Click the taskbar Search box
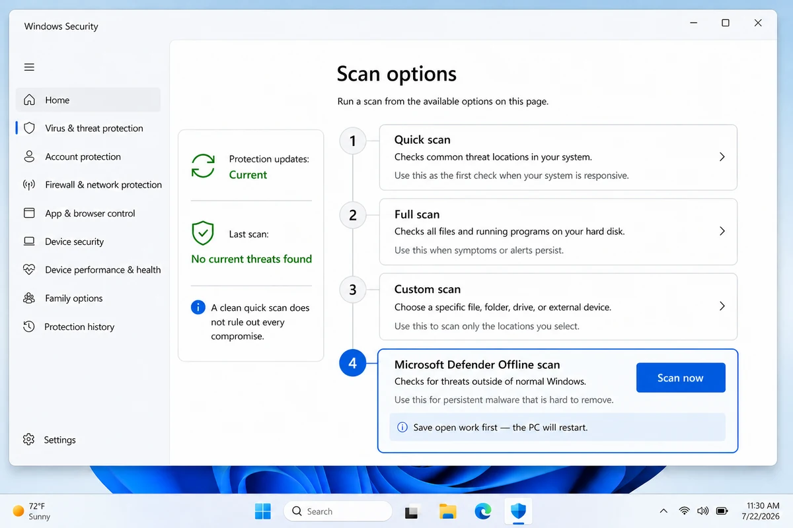Image resolution: width=793 pixels, height=528 pixels. pyautogui.click(x=338, y=511)
